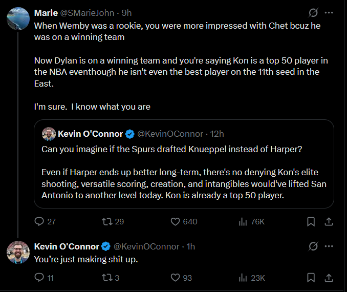View analytics of Kevin's reply 23K
The image size is (347, 292).
(243, 278)
